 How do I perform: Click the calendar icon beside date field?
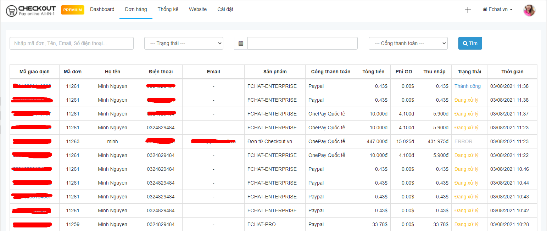point(241,43)
